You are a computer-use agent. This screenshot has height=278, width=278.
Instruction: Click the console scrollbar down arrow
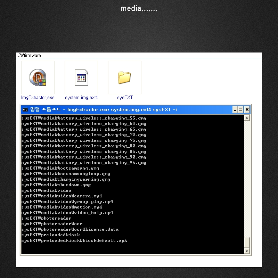point(247,251)
